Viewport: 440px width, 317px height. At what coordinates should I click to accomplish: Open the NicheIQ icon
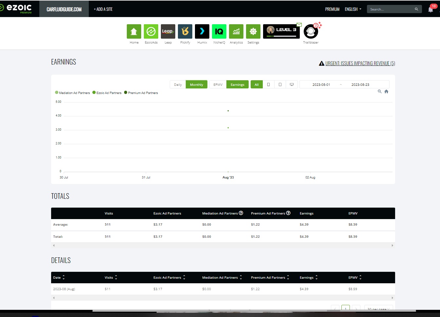click(219, 31)
